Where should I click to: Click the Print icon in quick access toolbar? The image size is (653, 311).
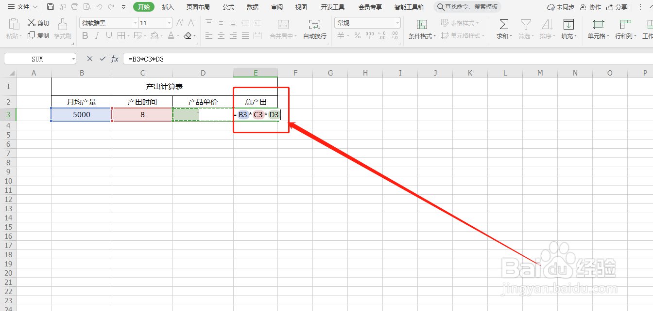point(75,7)
